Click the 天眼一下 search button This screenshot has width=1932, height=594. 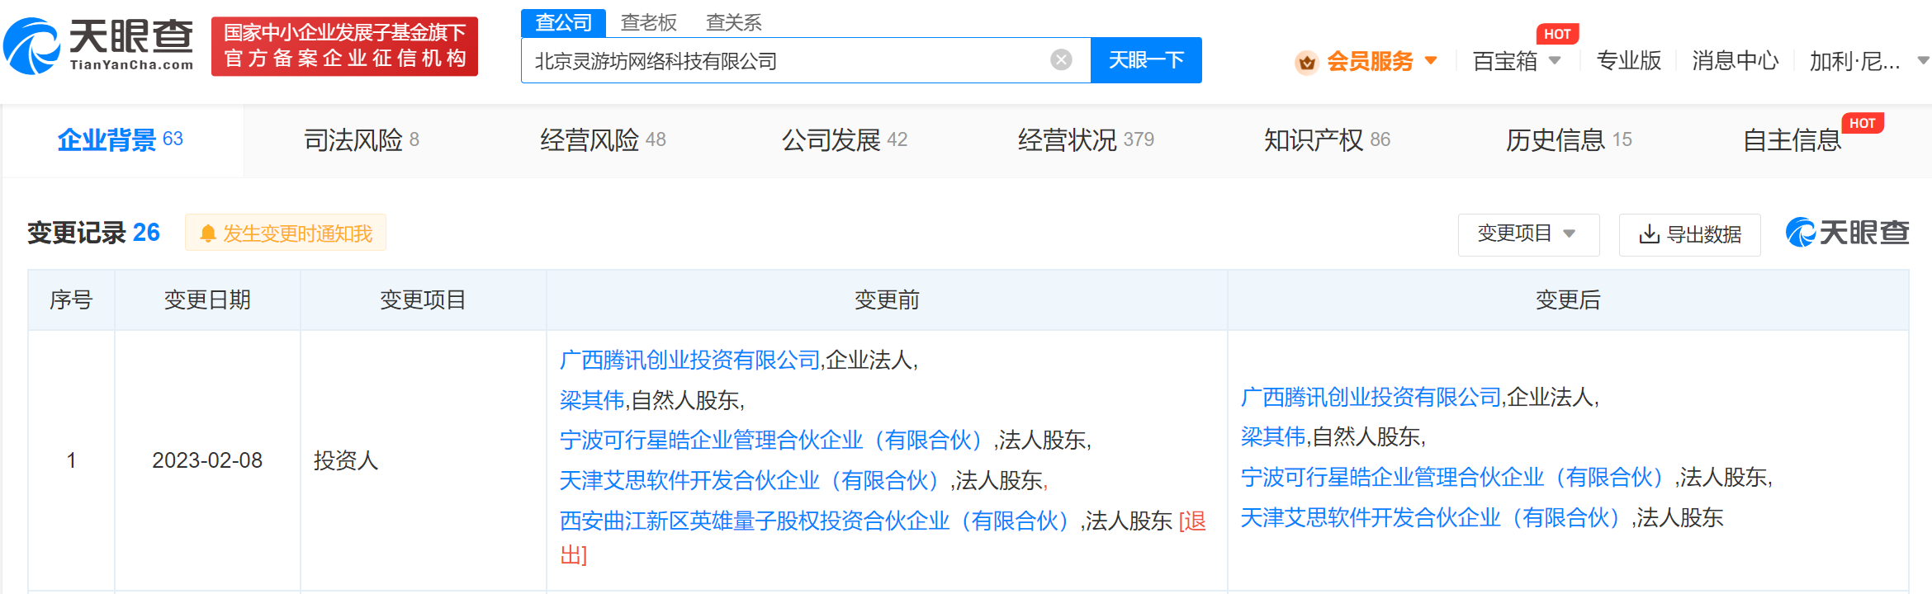[1146, 60]
